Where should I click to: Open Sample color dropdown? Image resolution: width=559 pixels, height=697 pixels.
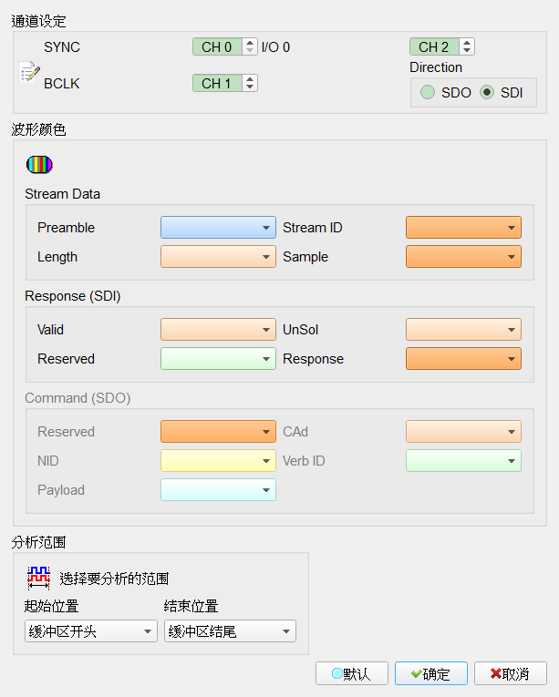(x=463, y=257)
